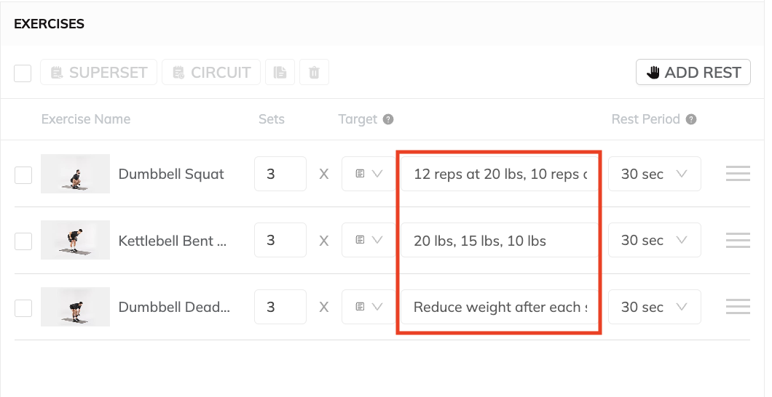The image size is (772, 397).
Task: Check the Dumbbell Squat checkbox
Action: 23,175
